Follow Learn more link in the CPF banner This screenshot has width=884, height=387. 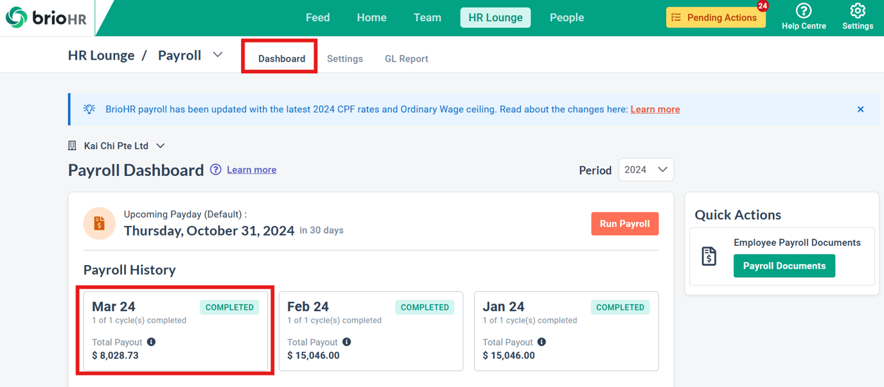pyautogui.click(x=655, y=109)
